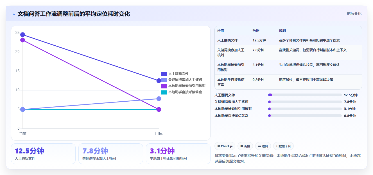Screen dimensions: 373x175
Task: Toggle the 人工翻找文件 dataset in the chart legend
Action: (x=175, y=74)
